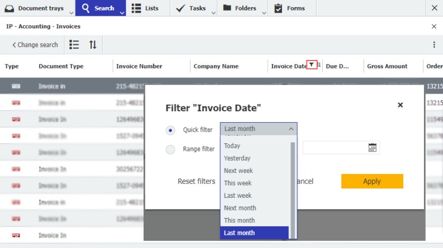Click the Lists grid icon
This screenshot has width=443, height=248.
click(x=136, y=8)
